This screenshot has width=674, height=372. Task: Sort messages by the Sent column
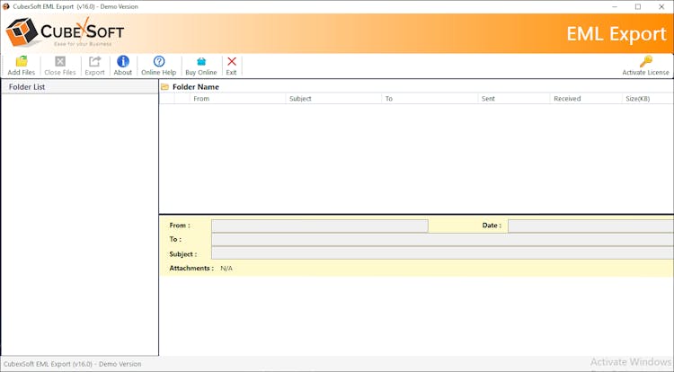pos(514,98)
